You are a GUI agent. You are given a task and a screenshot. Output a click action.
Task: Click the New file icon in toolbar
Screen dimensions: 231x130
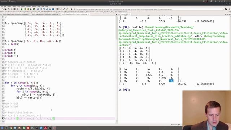click(3, 9)
